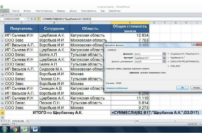Open the Рецензирование ribbon tab
The width and height of the screenshot is (202, 133).
point(89,11)
